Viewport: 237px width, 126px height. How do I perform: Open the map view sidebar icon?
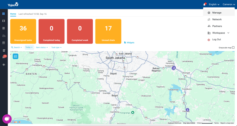pyautogui.click(x=4, y=21)
